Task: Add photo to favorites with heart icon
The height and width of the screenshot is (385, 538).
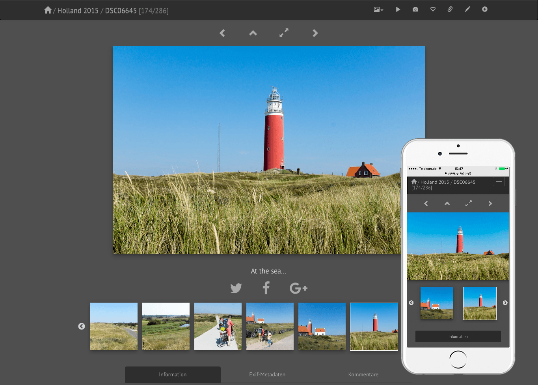Action: point(433,9)
